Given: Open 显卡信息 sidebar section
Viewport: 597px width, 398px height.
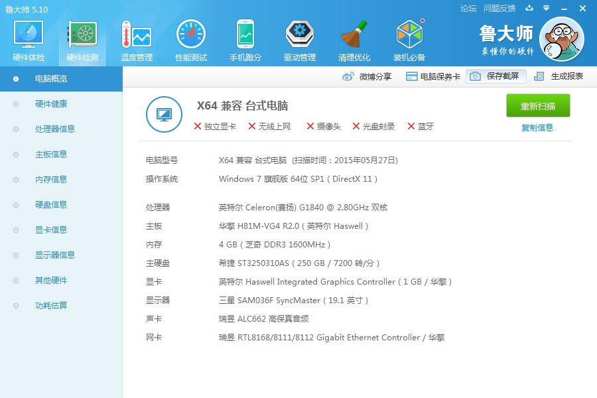Looking at the screenshot, I should (52, 230).
